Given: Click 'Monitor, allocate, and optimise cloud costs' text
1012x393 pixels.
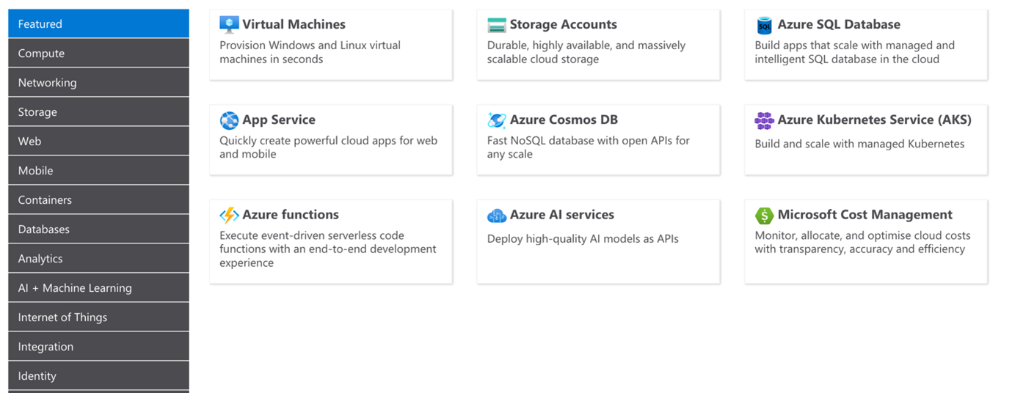Looking at the screenshot, I should [862, 243].
